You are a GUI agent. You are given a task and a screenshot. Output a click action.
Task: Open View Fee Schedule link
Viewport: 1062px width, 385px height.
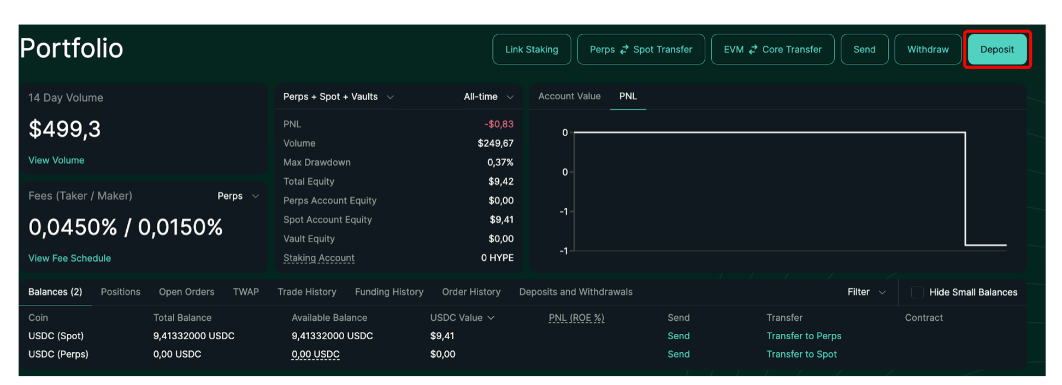pos(69,258)
